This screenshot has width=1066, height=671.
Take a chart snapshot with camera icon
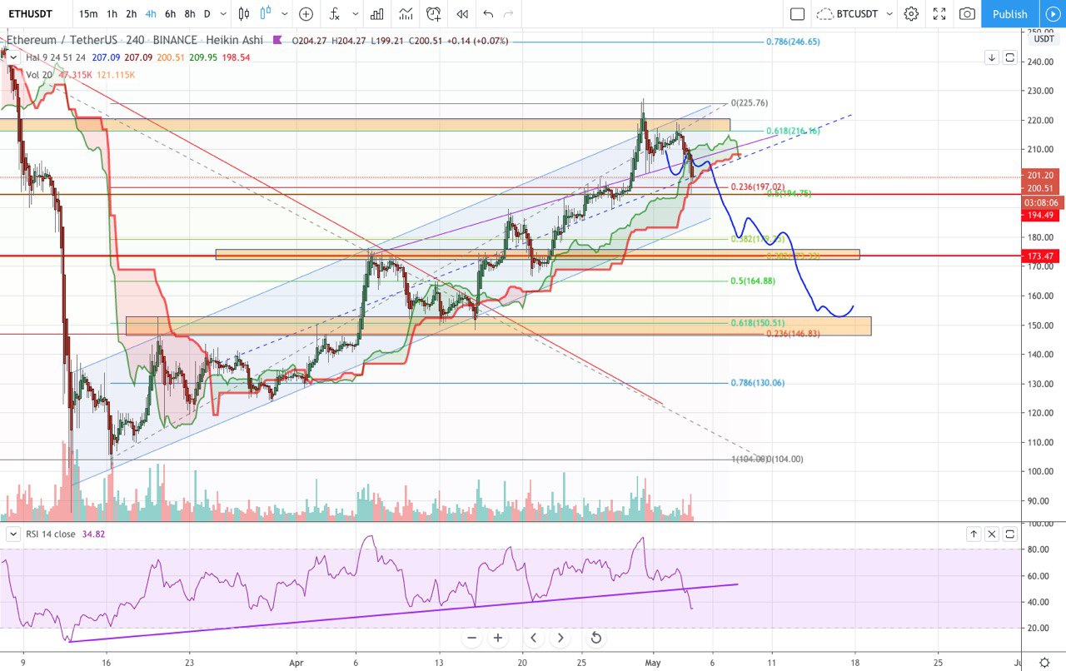(x=967, y=13)
